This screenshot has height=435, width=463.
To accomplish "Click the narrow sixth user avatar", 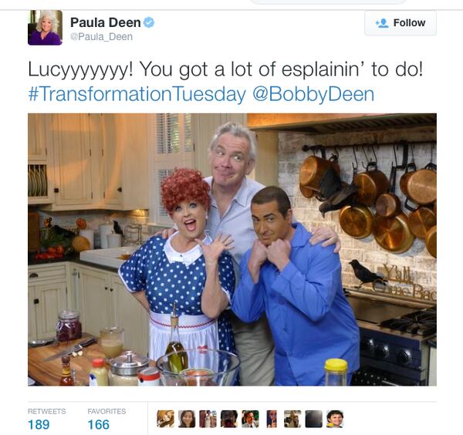I will tap(272, 419).
